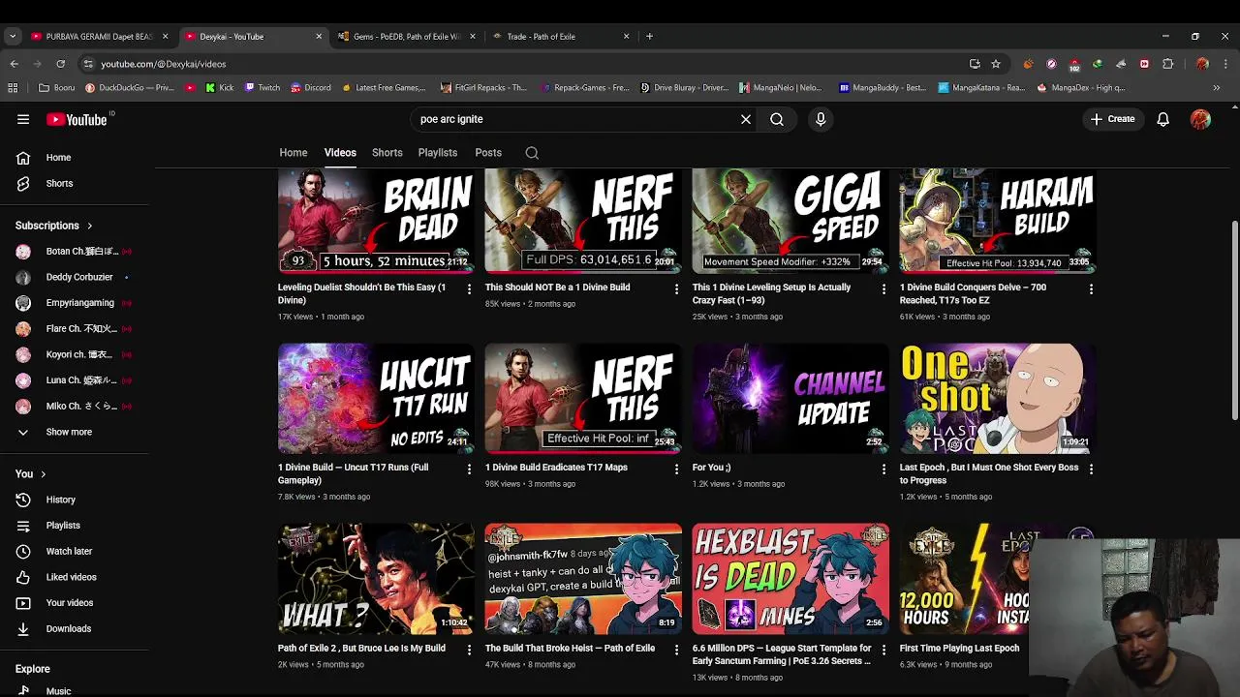Play CHANNEL UPDATE thumbnail

[x=790, y=398]
